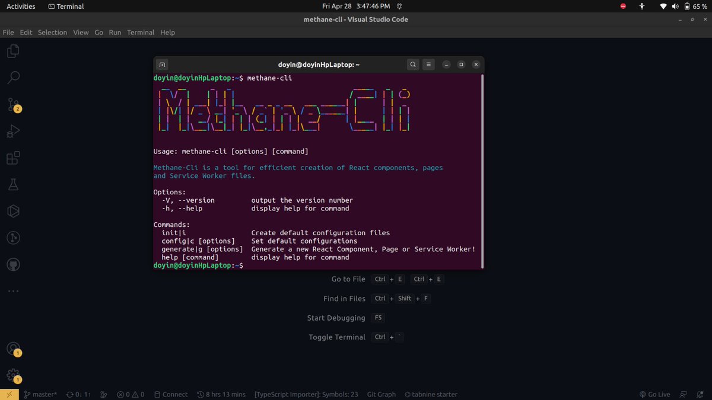
Task: Open the Edit menu
Action: 26,33
